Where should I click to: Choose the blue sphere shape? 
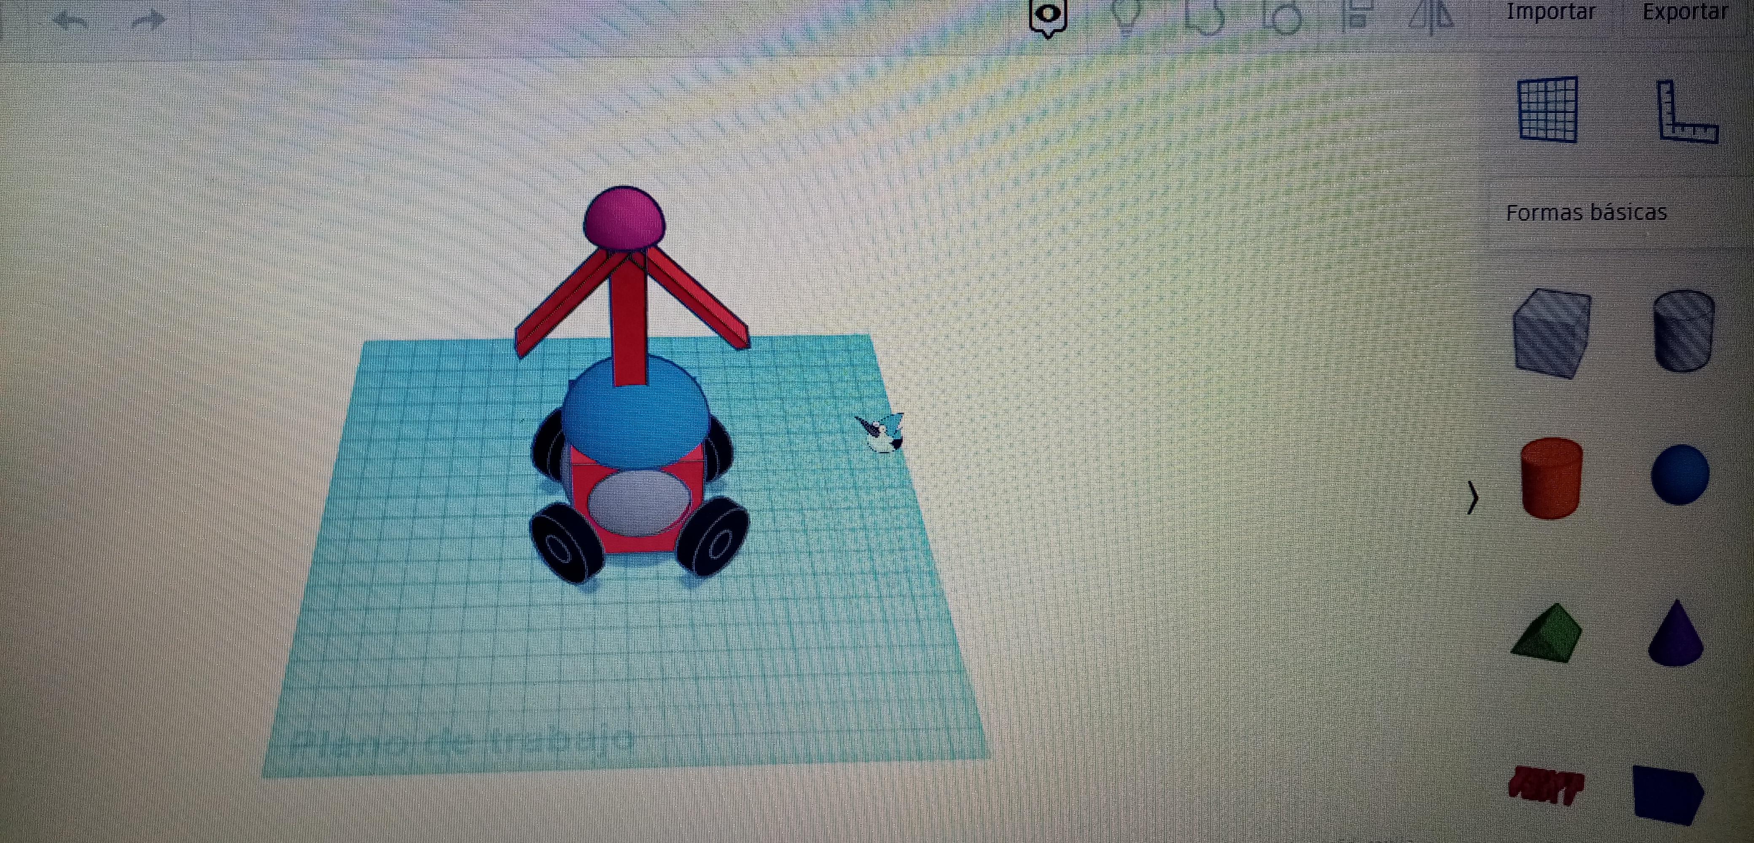[1680, 475]
